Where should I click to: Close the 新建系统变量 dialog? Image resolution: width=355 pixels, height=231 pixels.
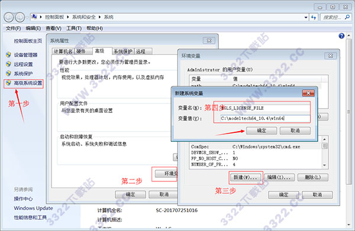308,93
